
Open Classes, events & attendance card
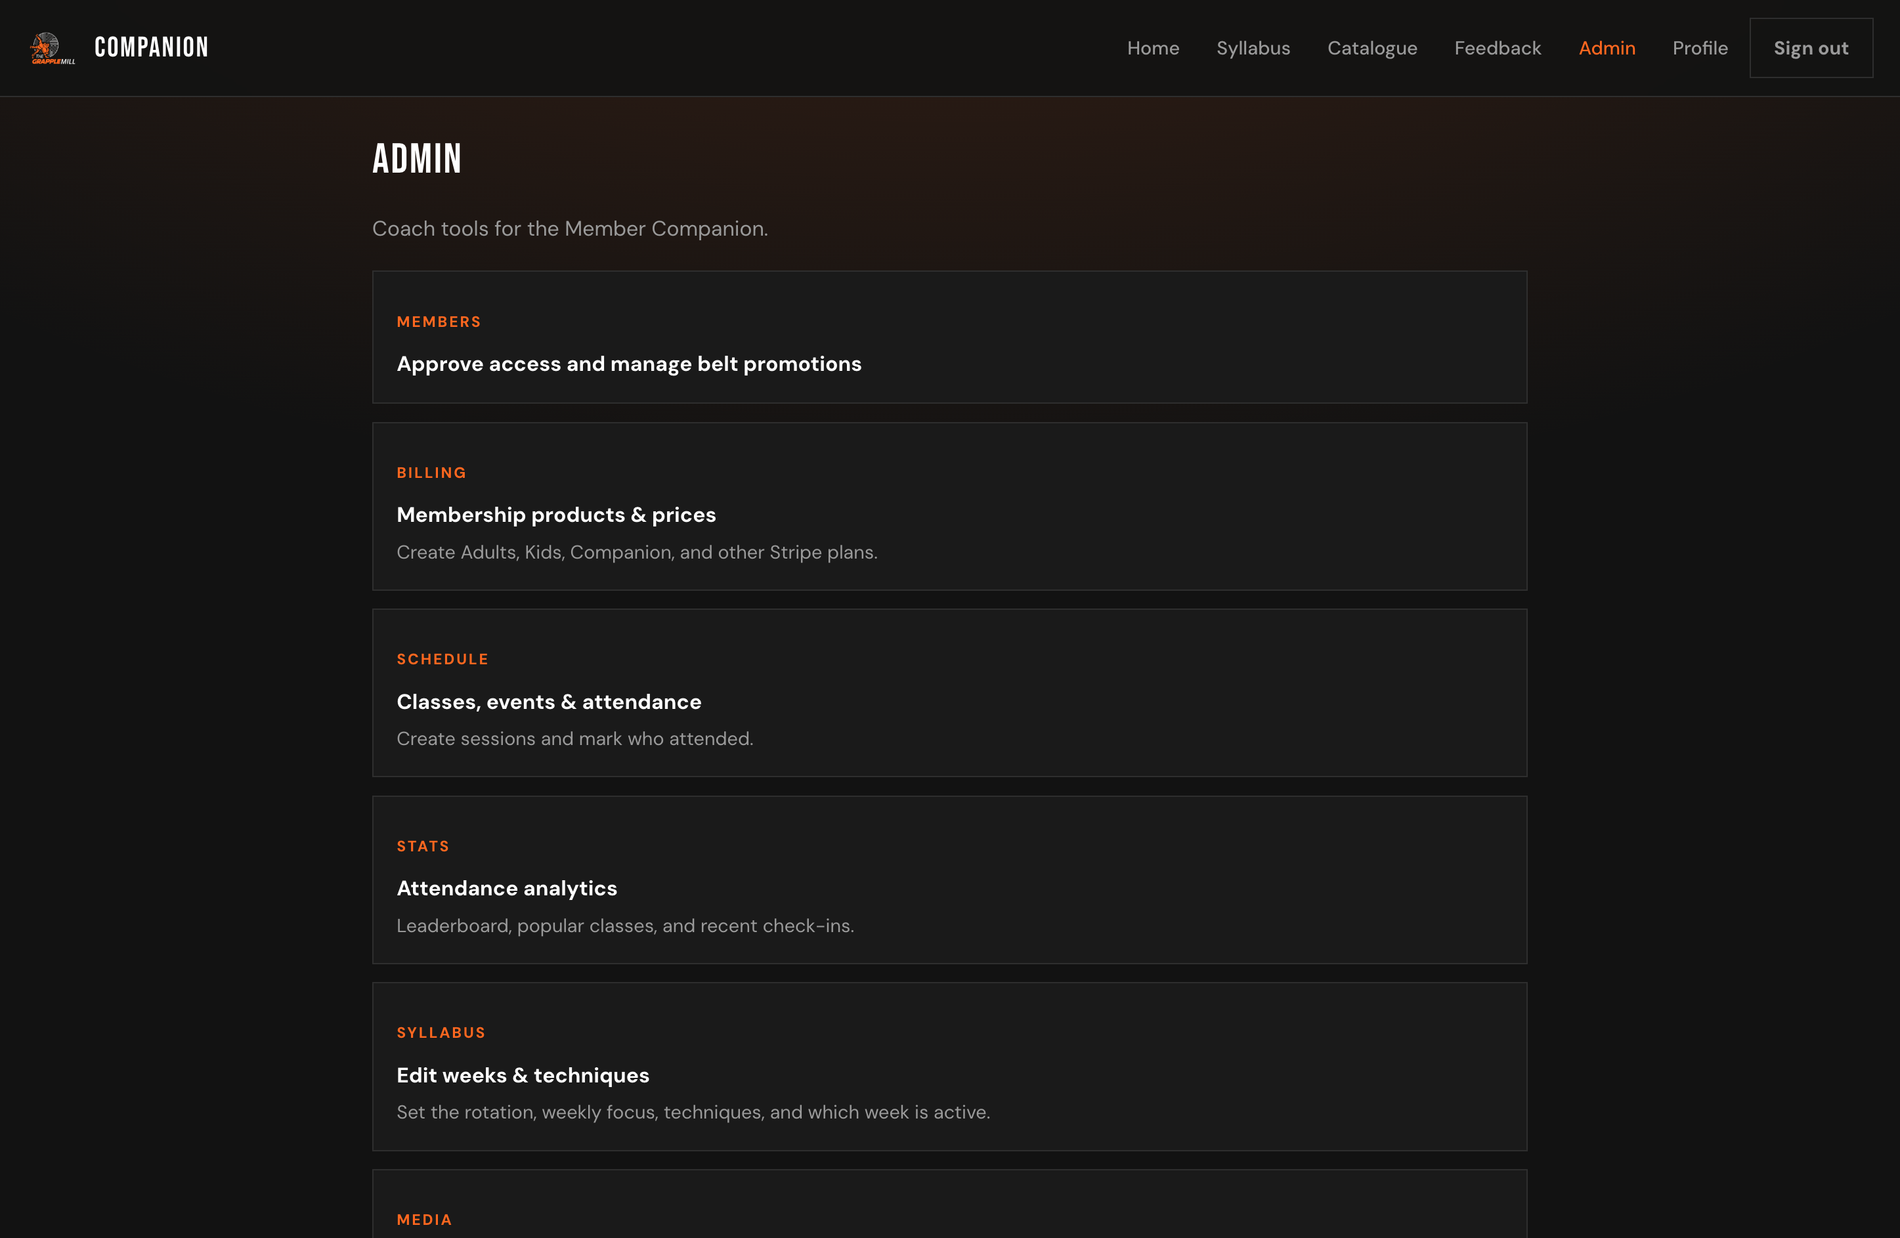[949, 693]
